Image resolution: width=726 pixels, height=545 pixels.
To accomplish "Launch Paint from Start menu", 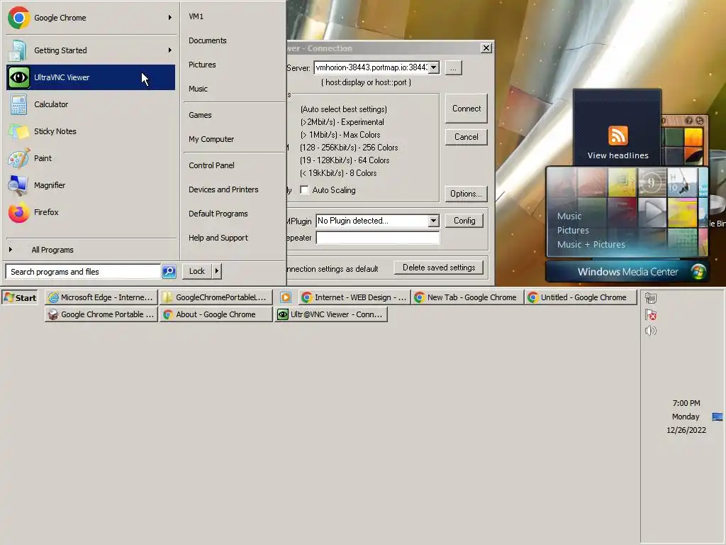I will (x=90, y=158).
